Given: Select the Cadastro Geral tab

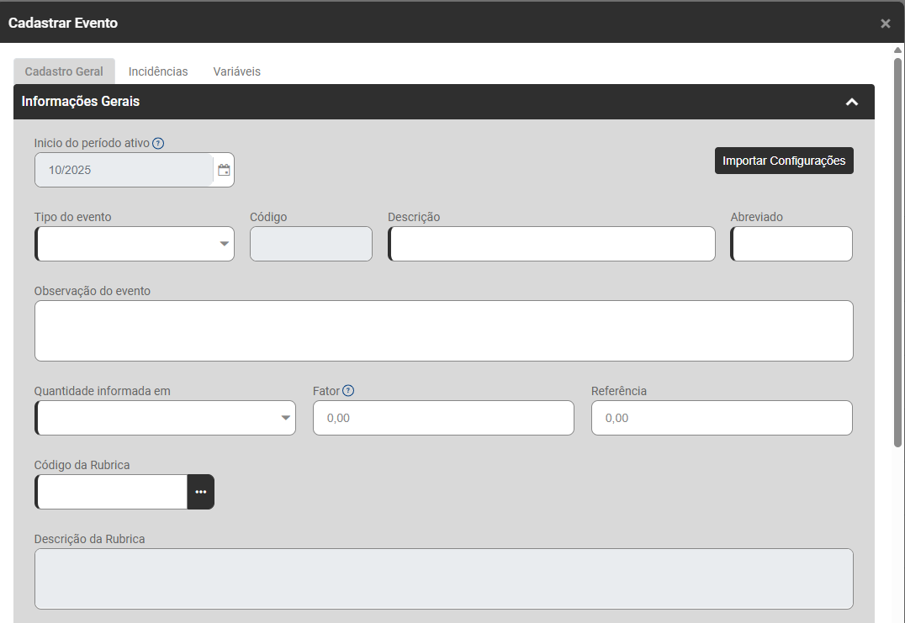Looking at the screenshot, I should [64, 71].
